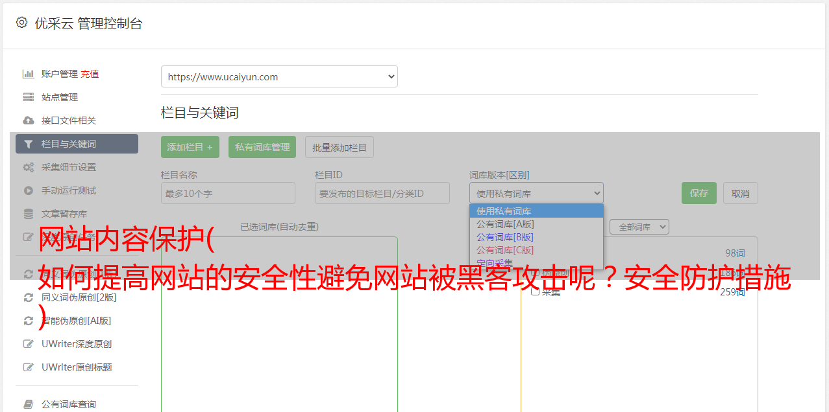The height and width of the screenshot is (412, 829).
Task: Select the 栏目与关键词 sidebar item
Action: pyautogui.click(x=77, y=144)
